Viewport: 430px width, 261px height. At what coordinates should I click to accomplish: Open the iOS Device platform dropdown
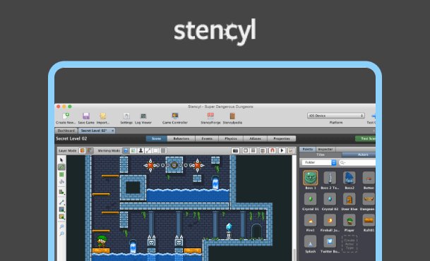pos(336,116)
